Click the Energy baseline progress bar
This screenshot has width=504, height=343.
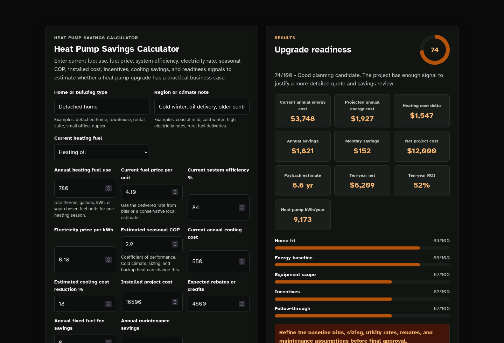click(x=362, y=265)
